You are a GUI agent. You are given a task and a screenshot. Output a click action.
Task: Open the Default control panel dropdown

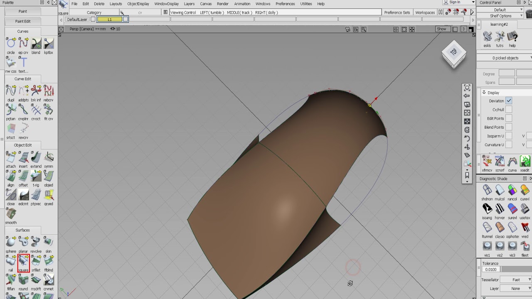(500, 10)
